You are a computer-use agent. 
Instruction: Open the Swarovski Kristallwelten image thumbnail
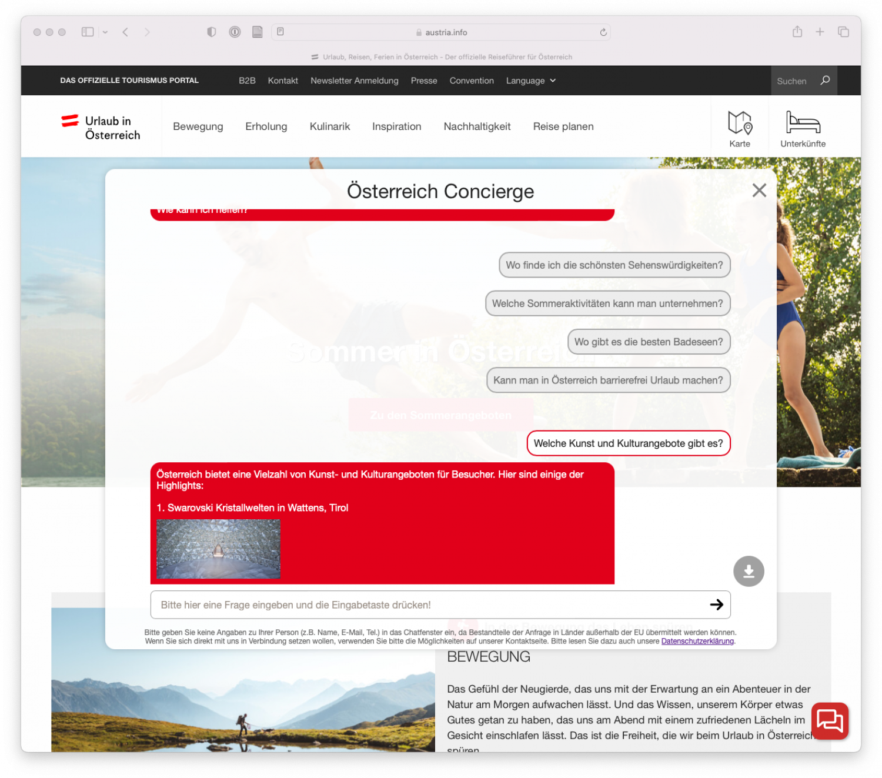click(218, 549)
